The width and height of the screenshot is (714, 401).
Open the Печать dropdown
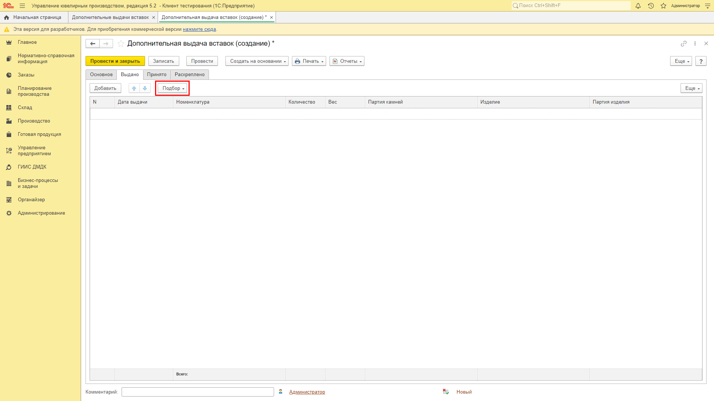309,61
